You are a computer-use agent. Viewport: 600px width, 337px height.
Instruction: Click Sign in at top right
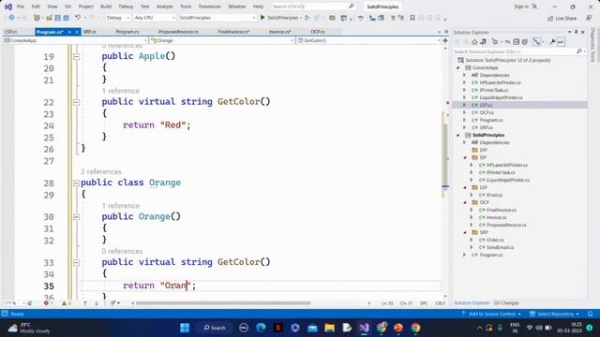(x=525, y=7)
